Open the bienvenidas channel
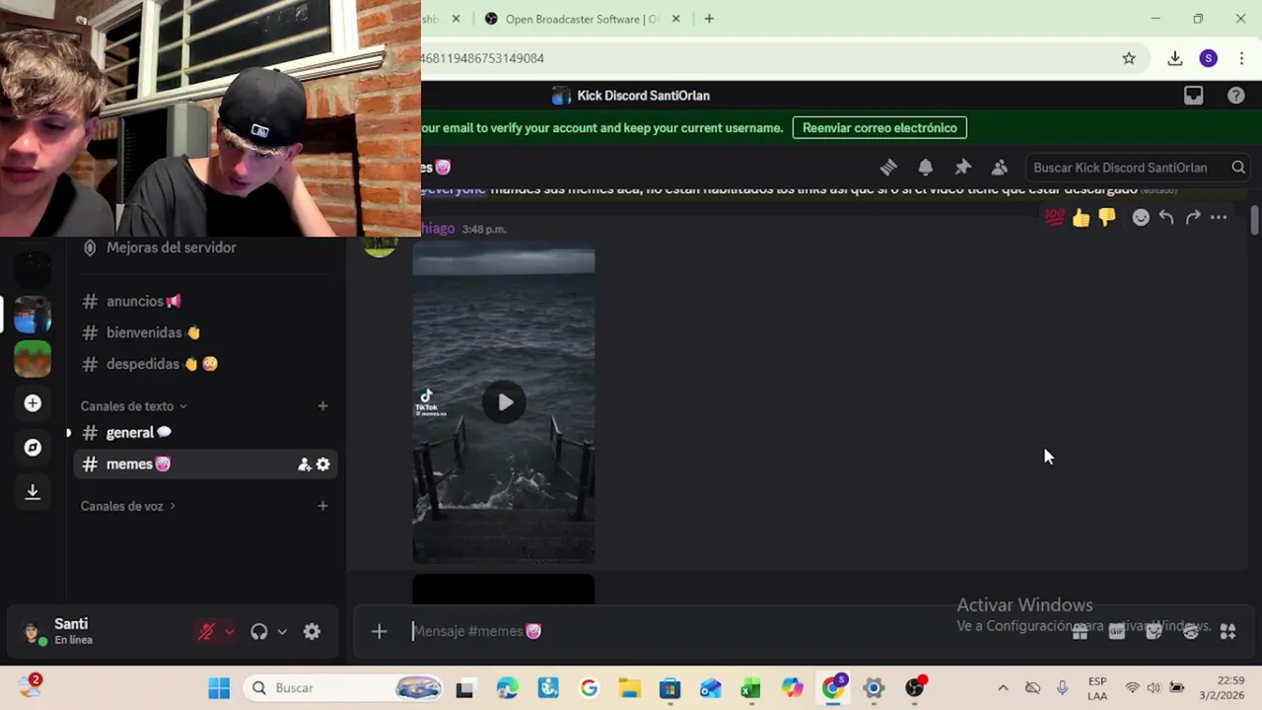The width and height of the screenshot is (1262, 710). point(205,332)
